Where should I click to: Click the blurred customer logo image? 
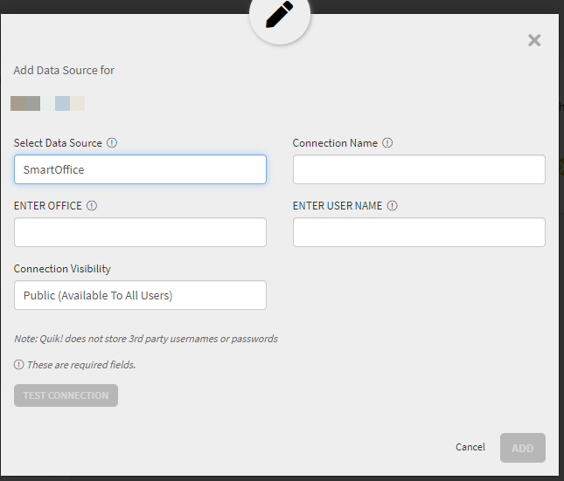pos(47,104)
